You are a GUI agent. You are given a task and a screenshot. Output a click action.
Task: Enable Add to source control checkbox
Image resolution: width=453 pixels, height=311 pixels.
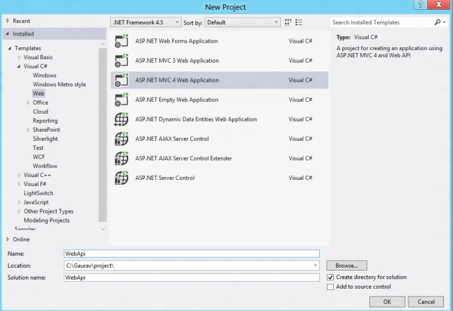pos(330,287)
